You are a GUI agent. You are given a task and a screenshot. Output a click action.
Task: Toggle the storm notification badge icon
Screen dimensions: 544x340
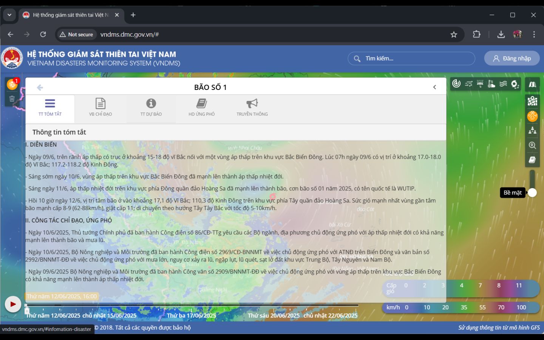[x=12, y=84]
